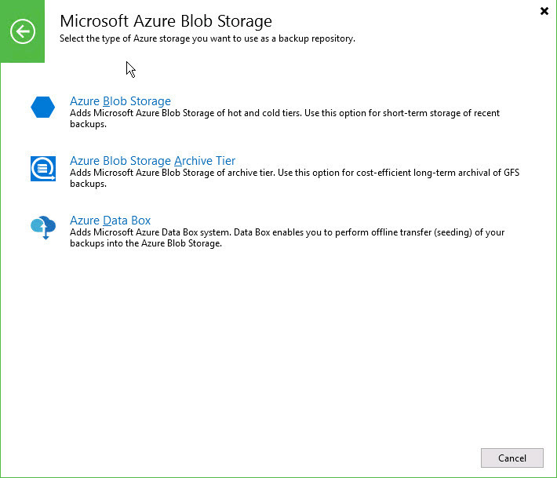Click the Archive Tier storage icon
Viewport: 557px width, 478px height.
point(43,169)
